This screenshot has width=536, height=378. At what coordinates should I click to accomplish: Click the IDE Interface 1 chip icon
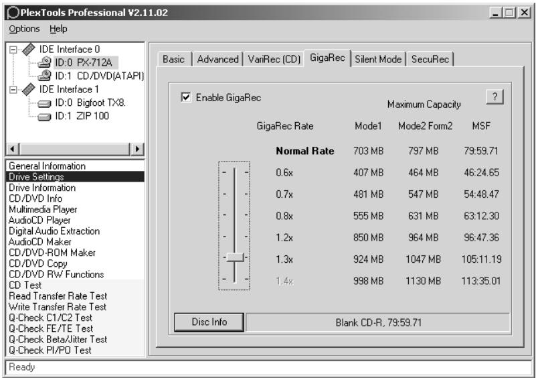pyautogui.click(x=29, y=89)
